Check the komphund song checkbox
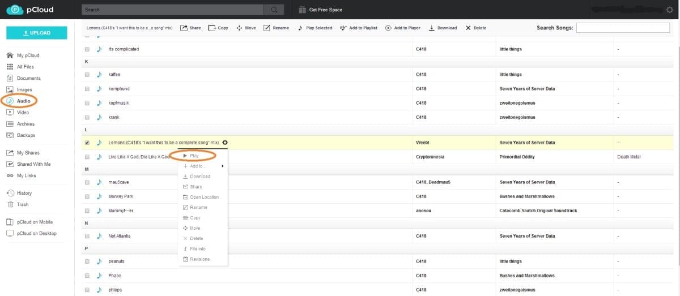 coord(87,89)
